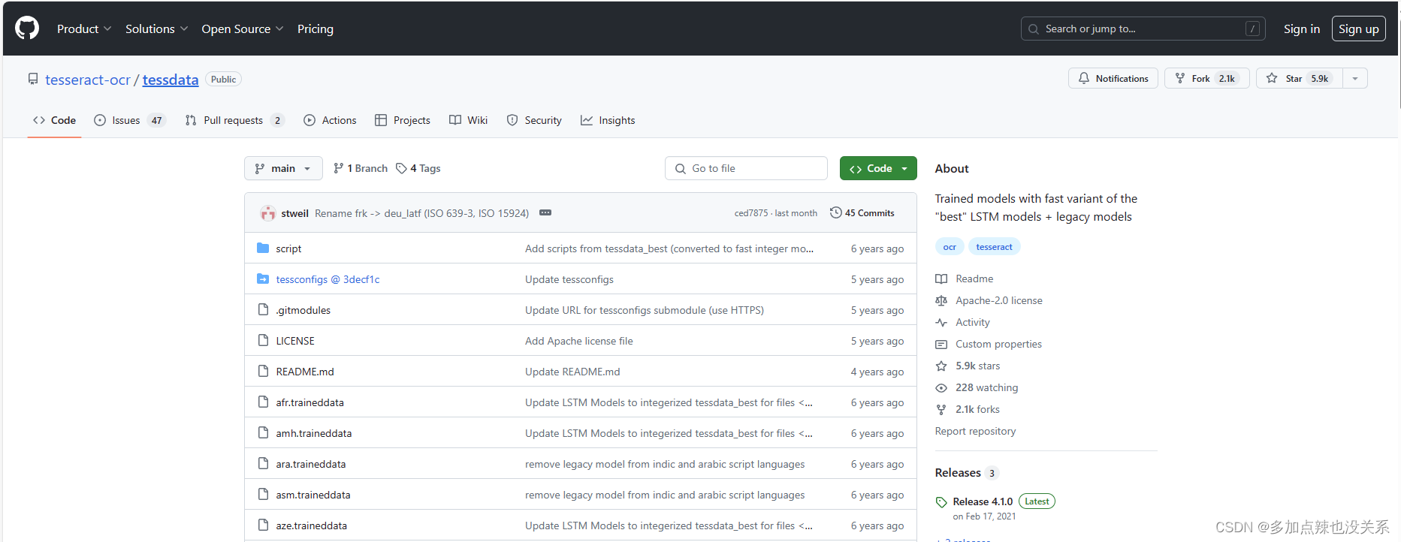Image resolution: width=1401 pixels, height=542 pixels.
Task: Open ara.traineddata file
Action: 311,464
